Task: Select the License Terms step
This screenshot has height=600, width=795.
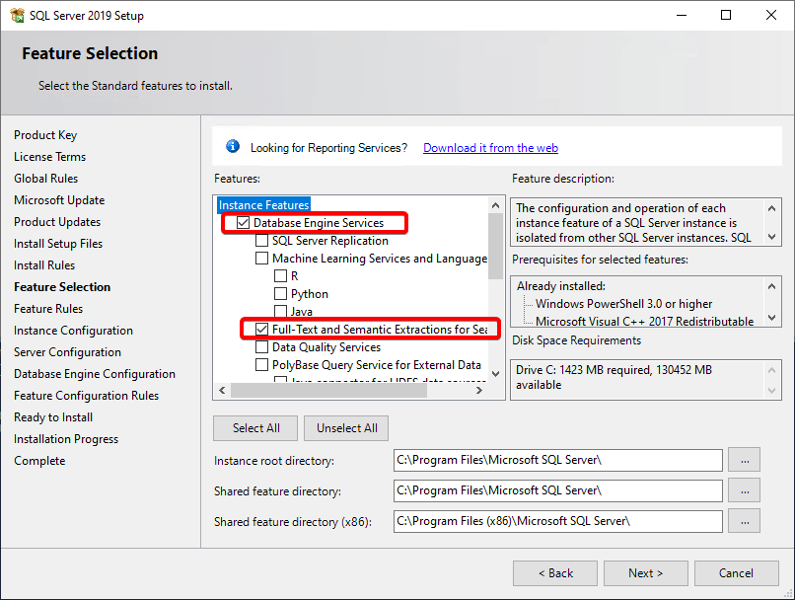Action: coord(49,157)
